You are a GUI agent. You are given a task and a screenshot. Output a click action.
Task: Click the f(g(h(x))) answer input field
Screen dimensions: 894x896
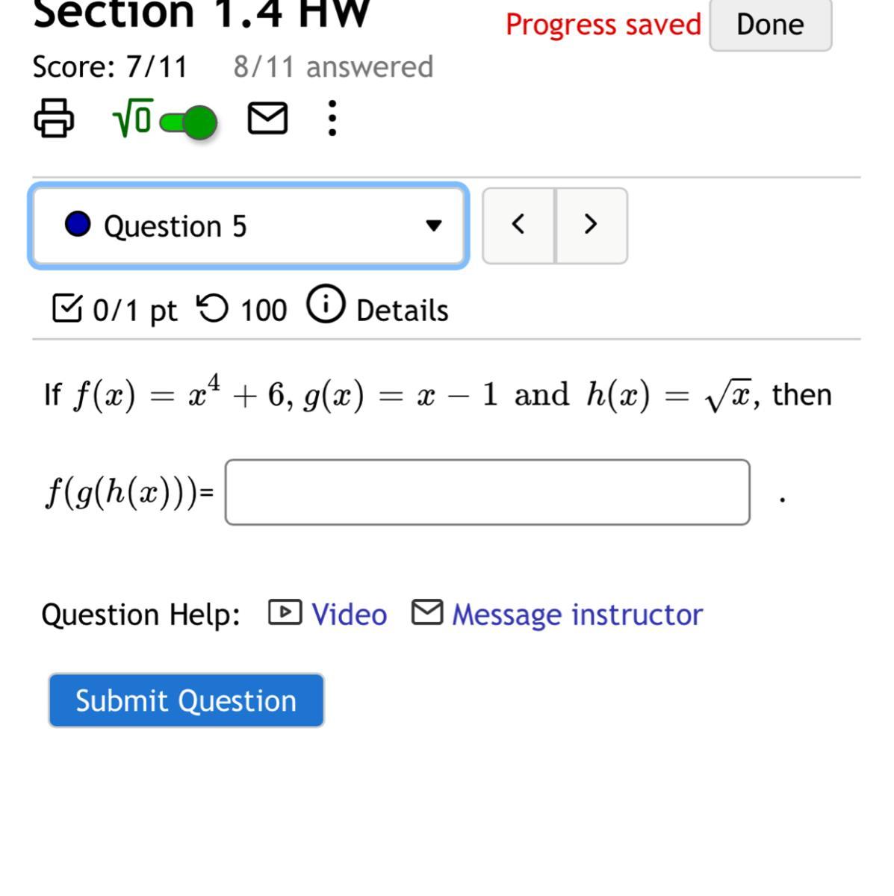[x=487, y=492]
